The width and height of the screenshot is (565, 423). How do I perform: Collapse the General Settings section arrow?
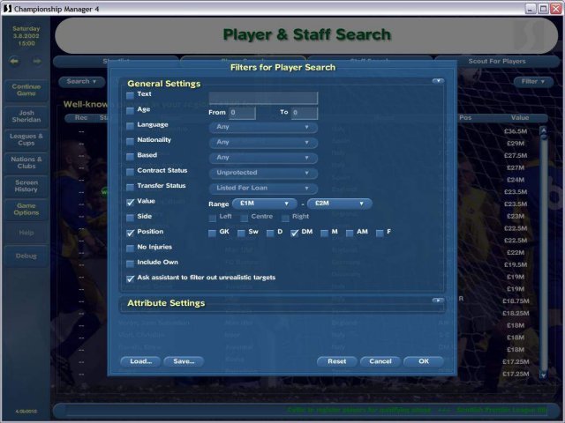(x=437, y=81)
